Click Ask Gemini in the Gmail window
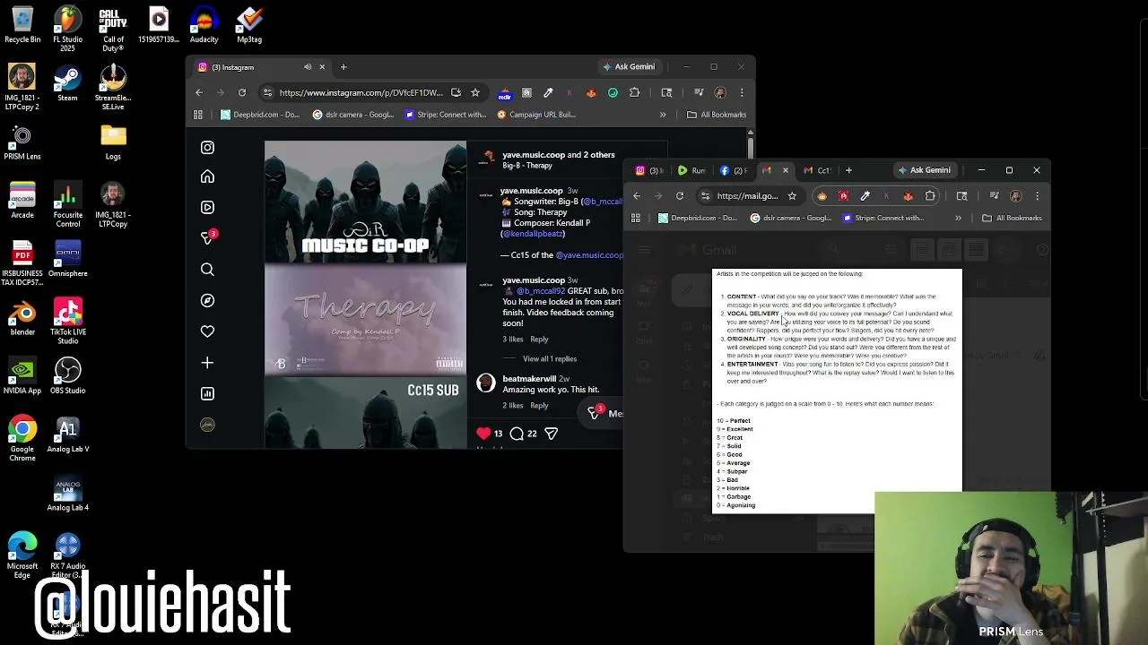Screen dimensions: 1148x645 (x=924, y=170)
